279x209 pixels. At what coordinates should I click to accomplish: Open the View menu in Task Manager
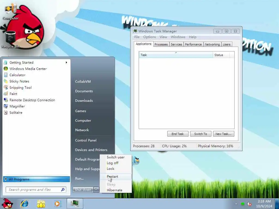click(163, 37)
